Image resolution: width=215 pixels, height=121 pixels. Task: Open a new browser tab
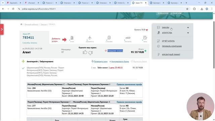coord(186,3)
